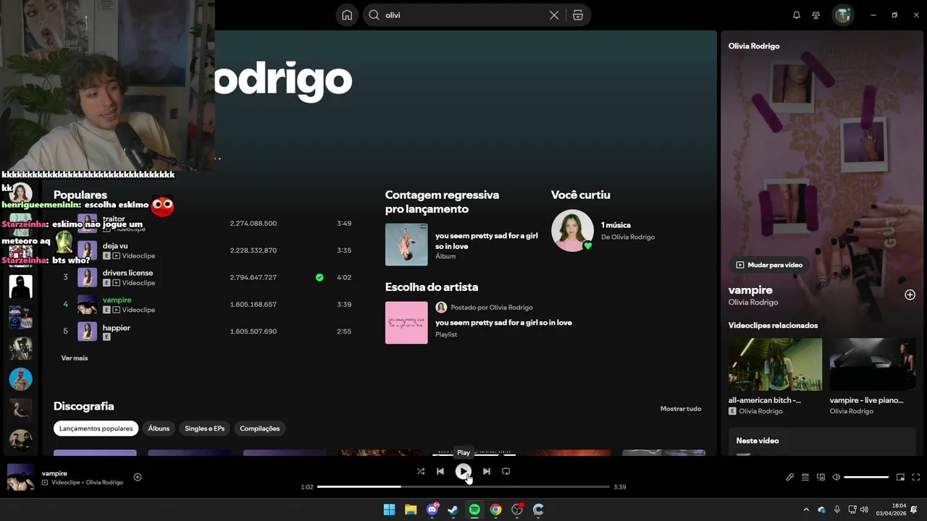The height and width of the screenshot is (521, 927).
Task: Toggle shuffle in the player bar
Action: pos(421,471)
